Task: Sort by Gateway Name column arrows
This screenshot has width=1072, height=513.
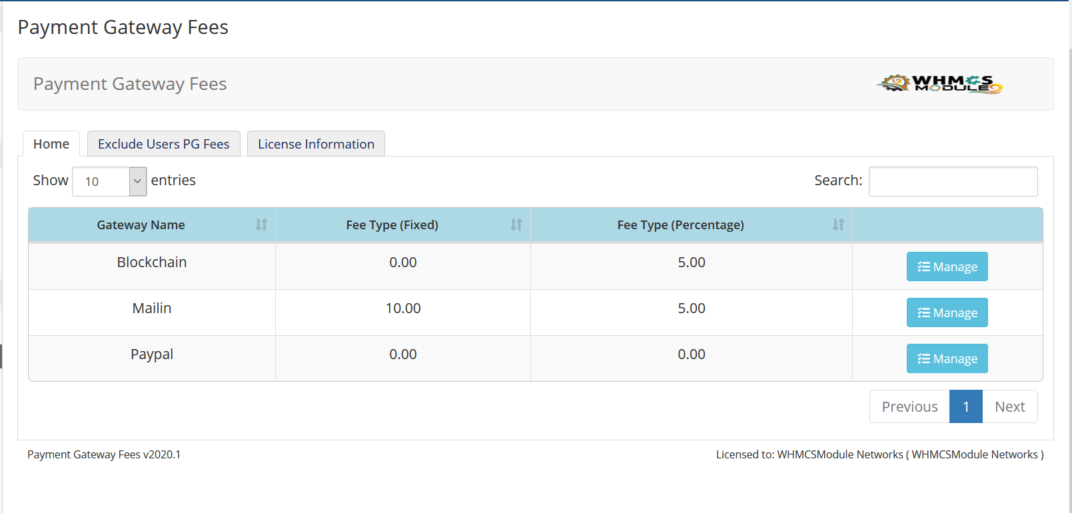Action: [261, 225]
